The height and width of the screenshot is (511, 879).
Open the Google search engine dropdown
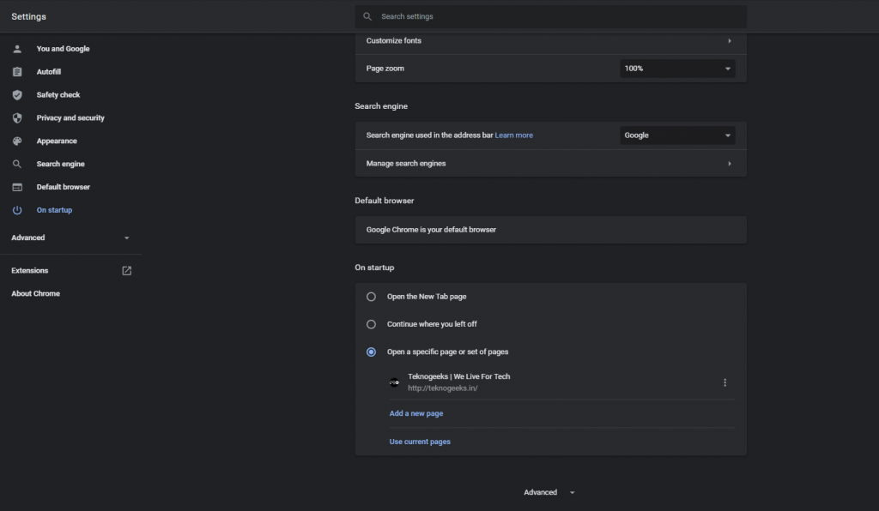point(677,135)
